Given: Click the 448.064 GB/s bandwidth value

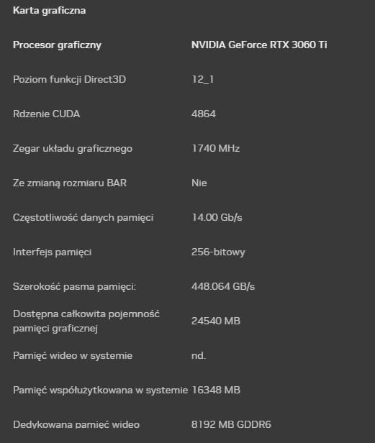Looking at the screenshot, I should [x=223, y=286].
